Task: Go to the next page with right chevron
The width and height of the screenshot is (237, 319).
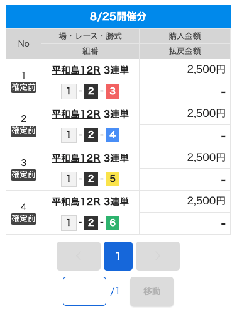Action: pyautogui.click(x=158, y=256)
